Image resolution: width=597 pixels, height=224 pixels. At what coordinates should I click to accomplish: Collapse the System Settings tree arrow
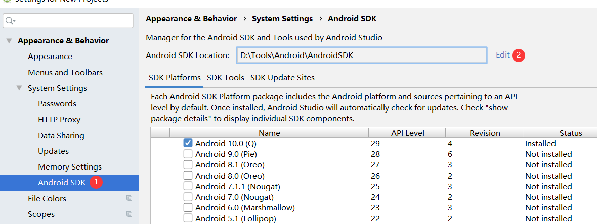pos(19,88)
